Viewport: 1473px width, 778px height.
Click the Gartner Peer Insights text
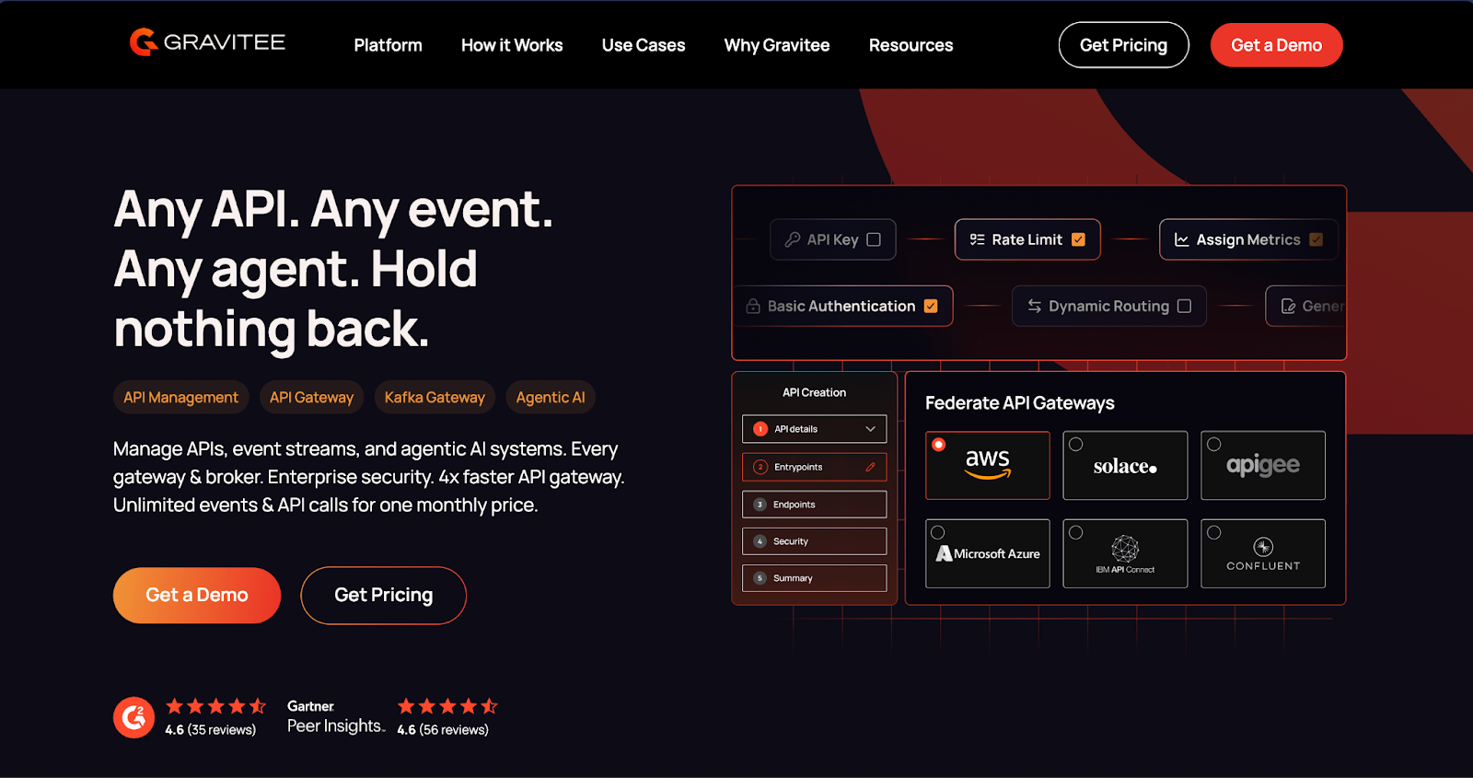point(336,716)
